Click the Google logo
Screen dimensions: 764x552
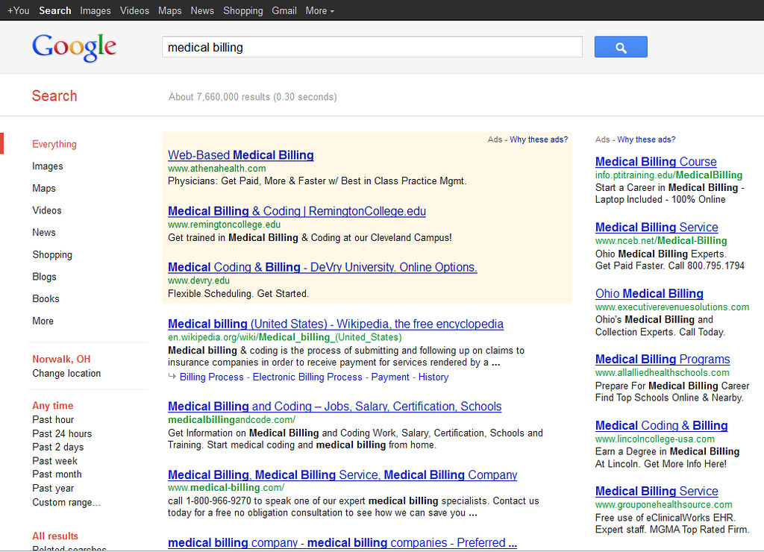point(74,48)
